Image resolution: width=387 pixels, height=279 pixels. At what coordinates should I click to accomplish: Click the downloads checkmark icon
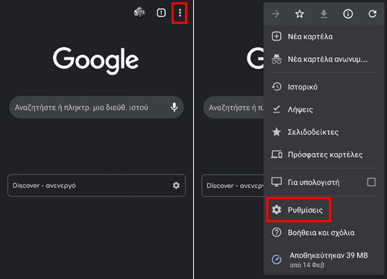pos(277,109)
